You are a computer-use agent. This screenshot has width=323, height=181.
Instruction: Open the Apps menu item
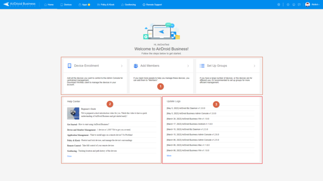click(84, 5)
